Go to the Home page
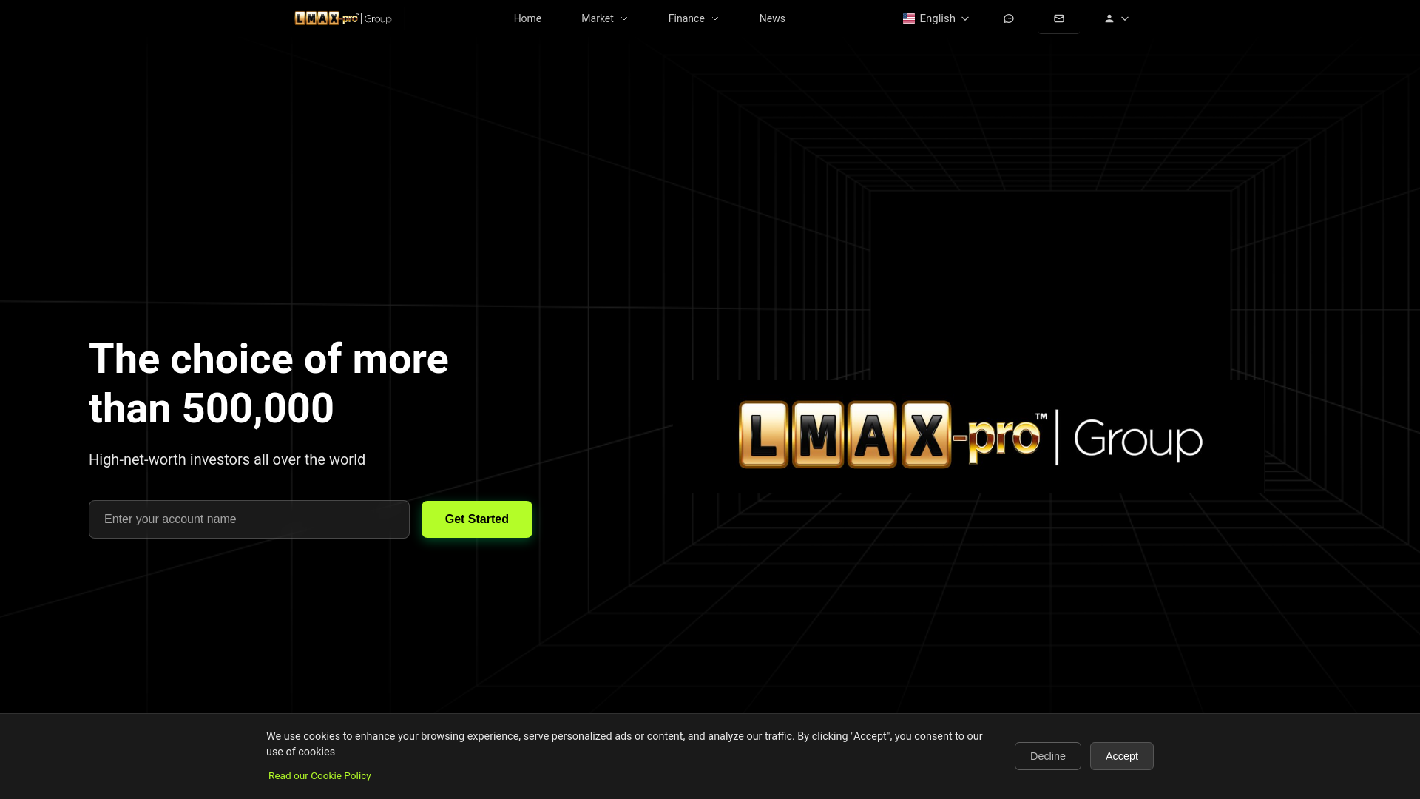Viewport: 1420px width, 799px height. click(527, 18)
